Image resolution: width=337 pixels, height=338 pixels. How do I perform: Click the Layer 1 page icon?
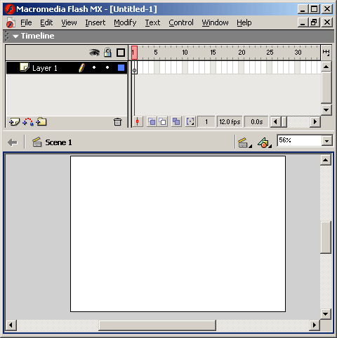(x=25, y=67)
